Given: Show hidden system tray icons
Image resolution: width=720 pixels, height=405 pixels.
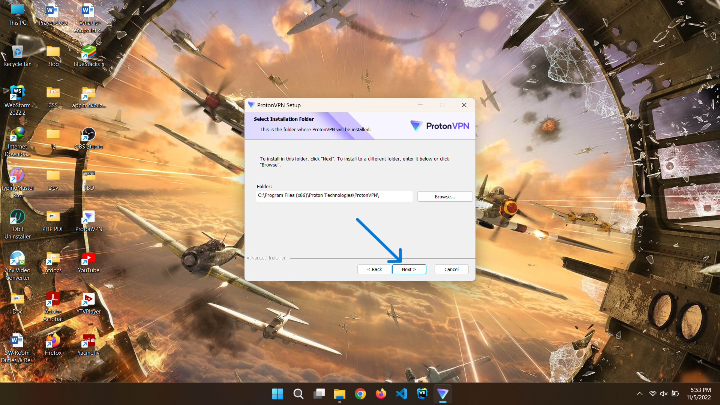Looking at the screenshot, I should 640,394.
